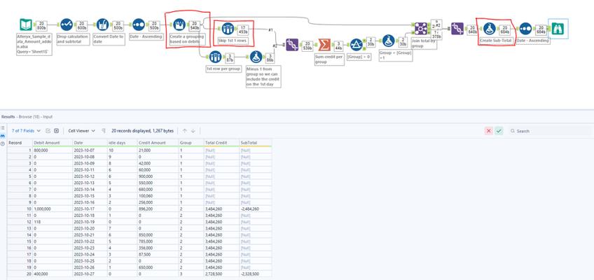Click the Total Credit column header
Image resolution: width=594 pixels, height=280 pixels.
216,143
